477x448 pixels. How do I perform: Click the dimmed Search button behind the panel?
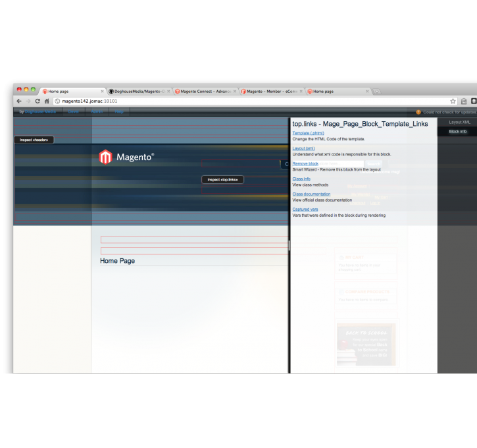point(374,164)
